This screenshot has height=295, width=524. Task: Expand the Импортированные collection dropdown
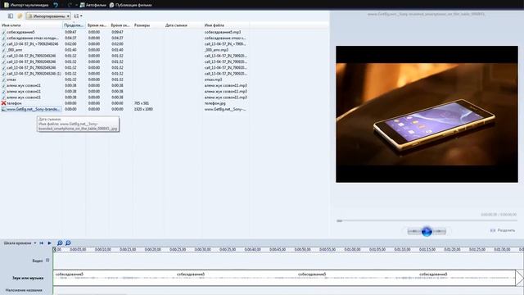48,16
